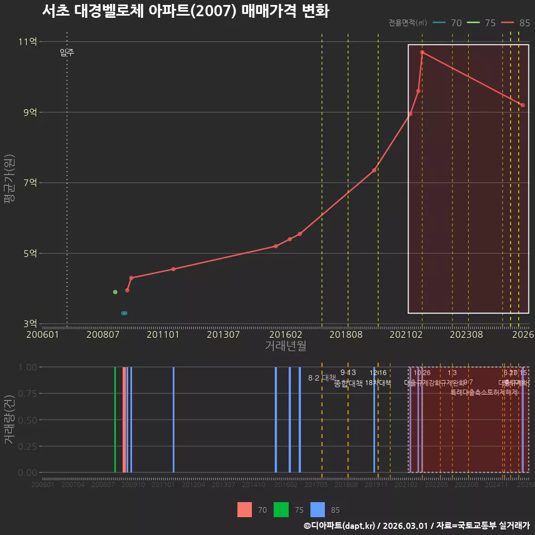This screenshot has width=535, height=535.
Task: Click 201808 on the upper chart x-axis
Action: coord(346,334)
